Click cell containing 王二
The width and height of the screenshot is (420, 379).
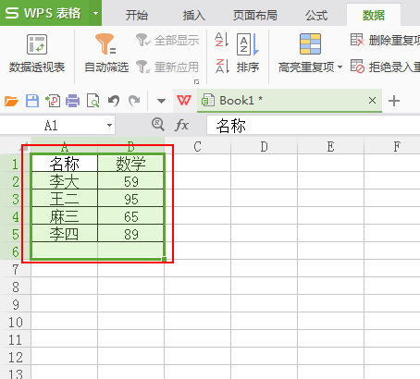64,199
